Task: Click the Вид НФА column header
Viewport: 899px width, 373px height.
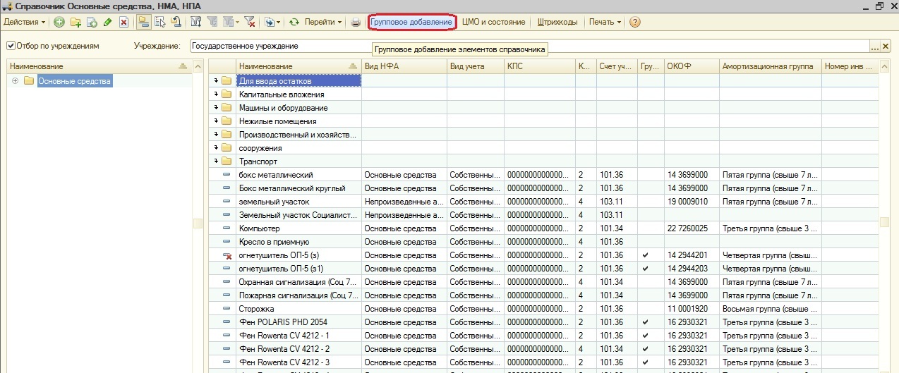Action: click(x=404, y=66)
